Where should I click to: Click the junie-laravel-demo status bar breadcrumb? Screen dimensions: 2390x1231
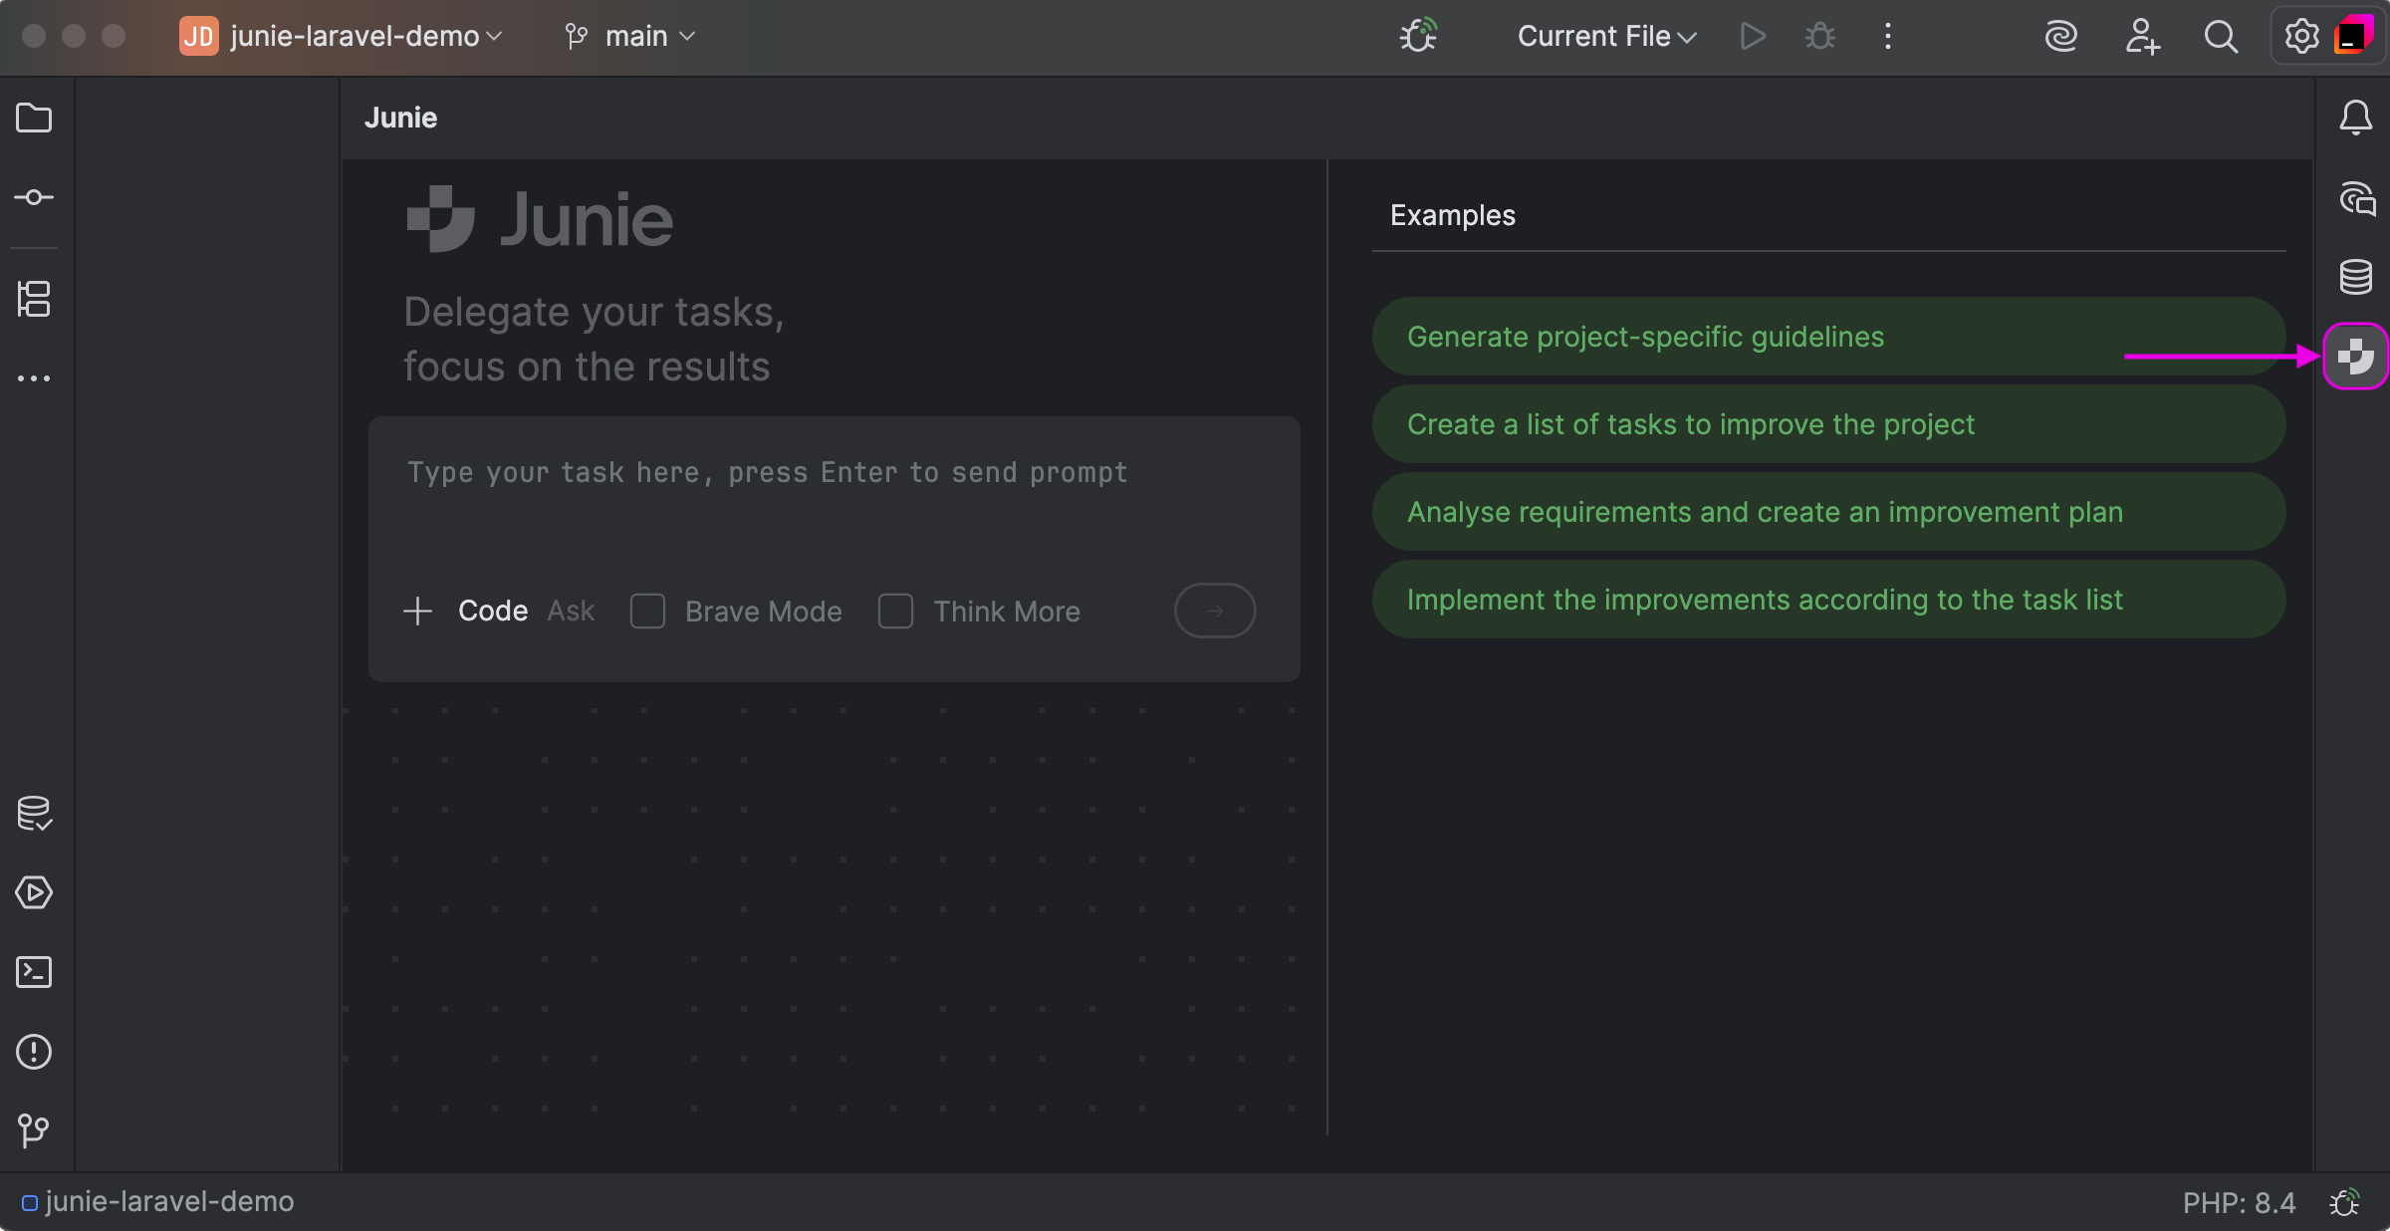click(x=157, y=1202)
